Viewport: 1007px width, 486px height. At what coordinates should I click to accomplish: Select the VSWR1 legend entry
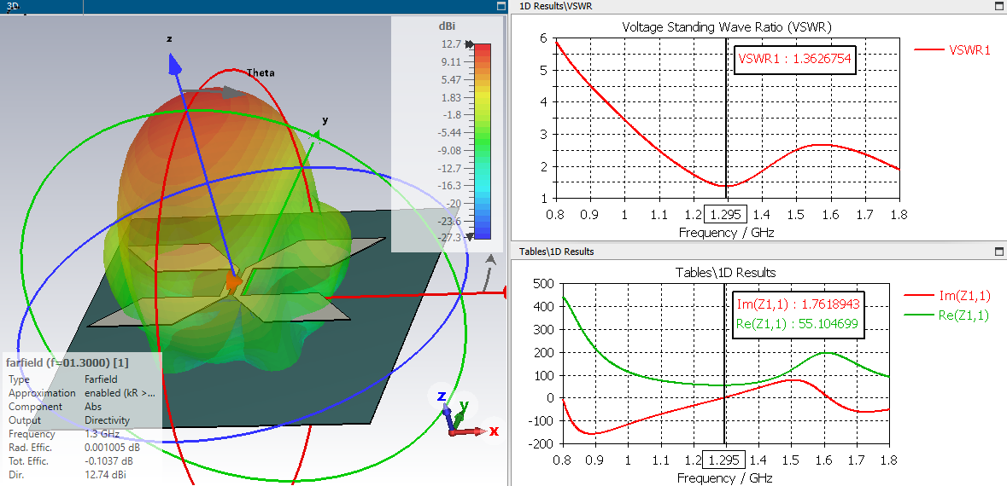951,49
